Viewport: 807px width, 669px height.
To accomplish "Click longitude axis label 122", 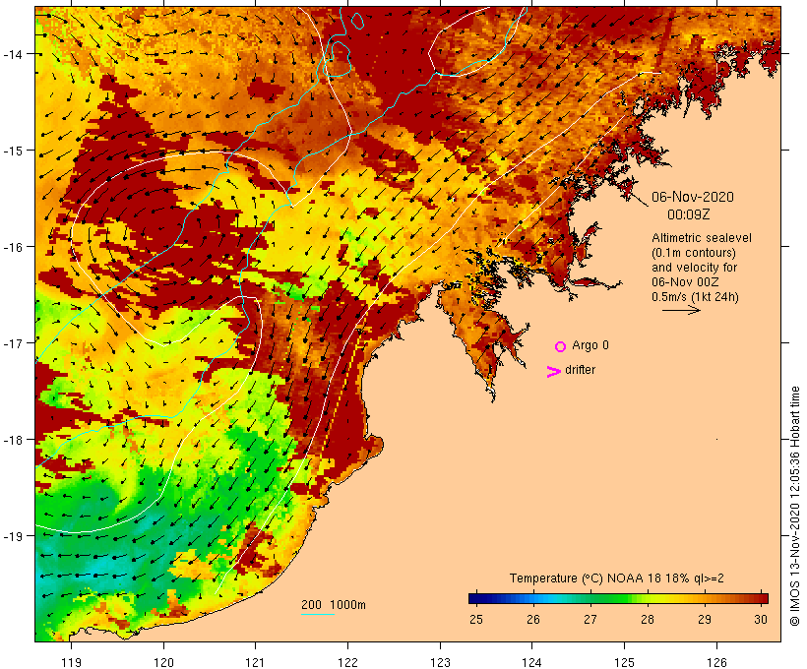I will click(x=348, y=662).
